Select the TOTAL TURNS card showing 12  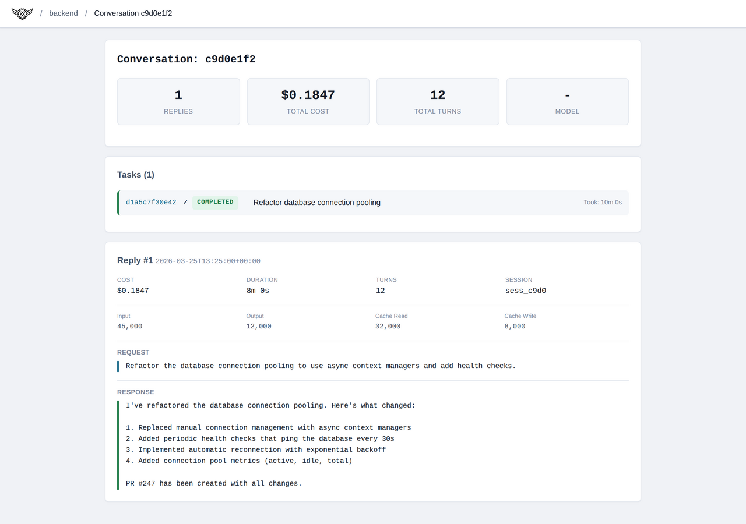(438, 101)
